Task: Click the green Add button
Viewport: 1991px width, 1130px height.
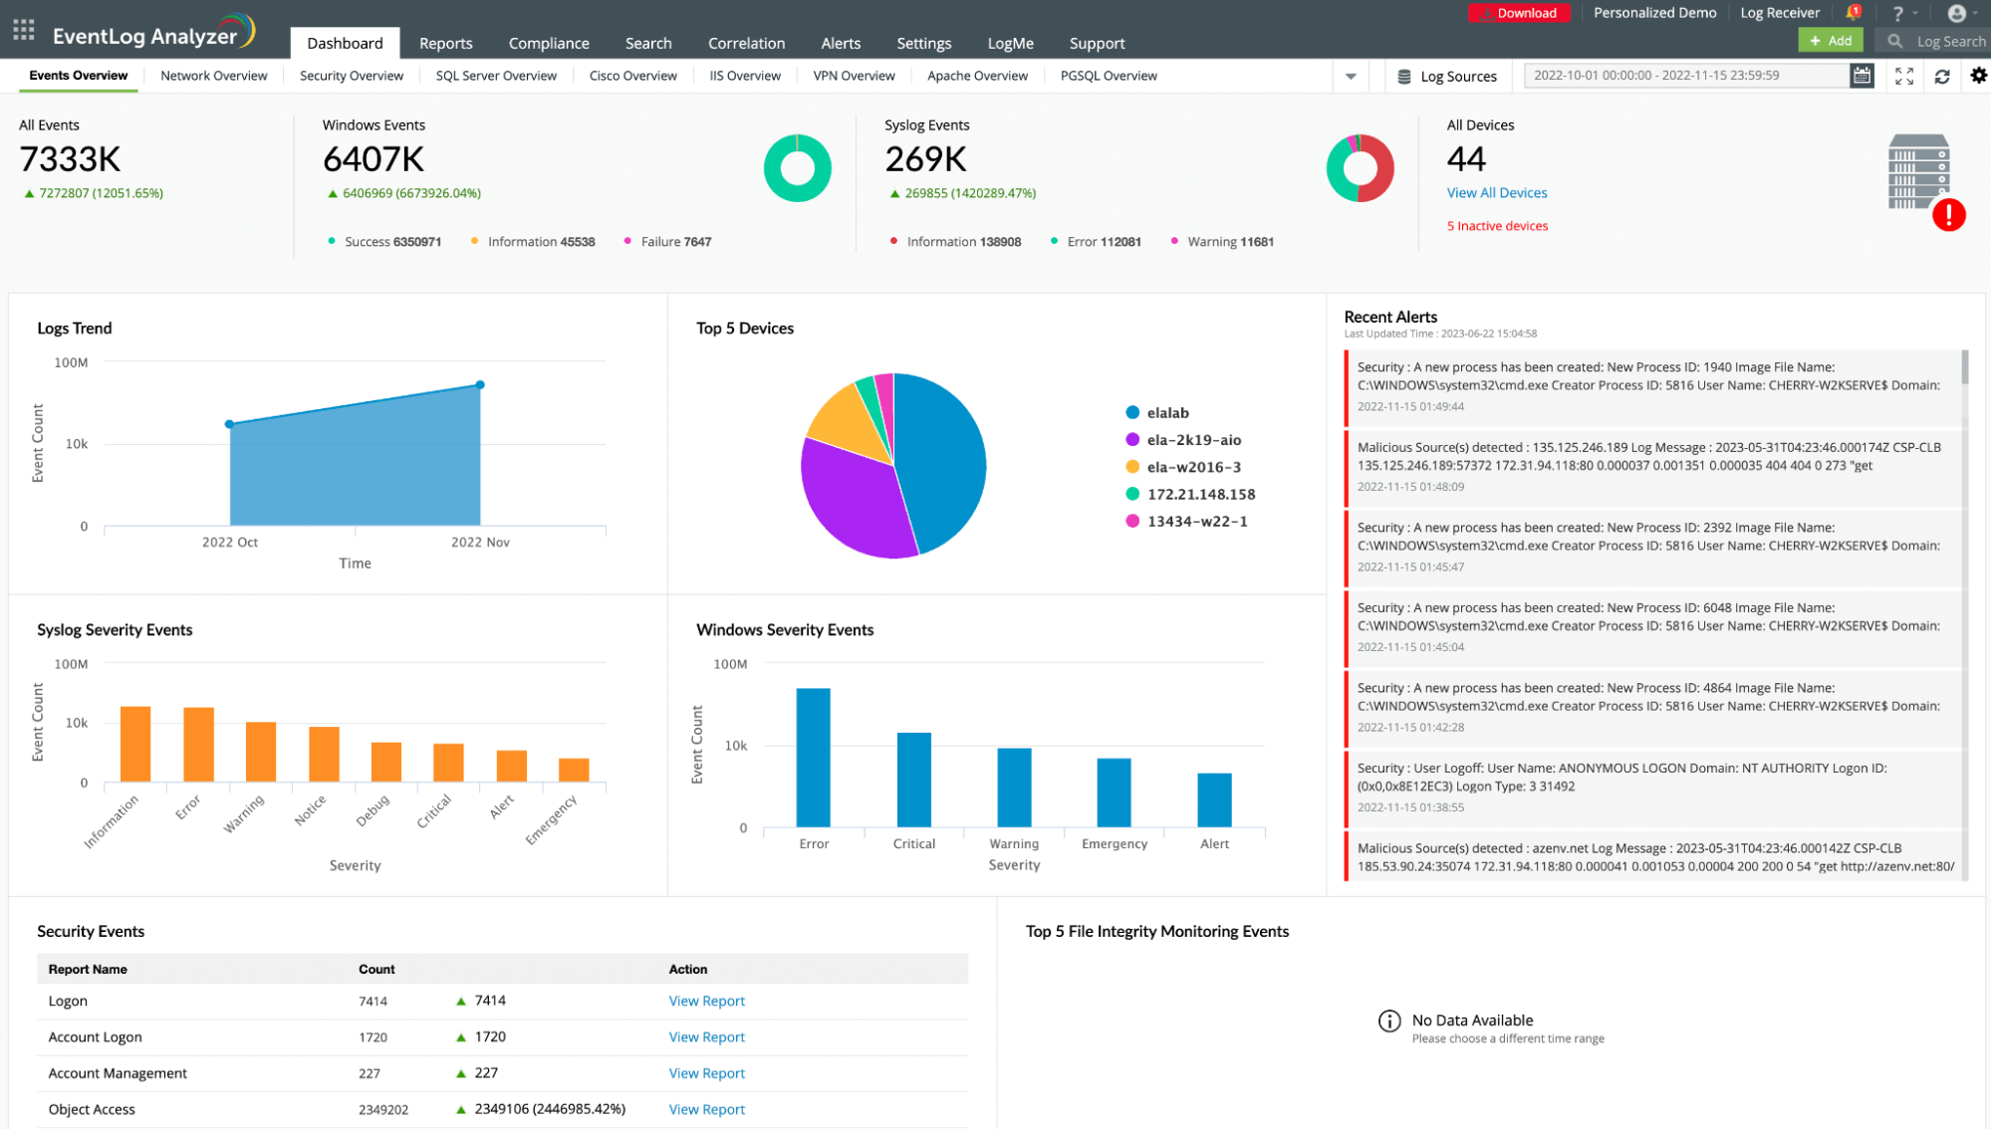Action: (x=1830, y=41)
